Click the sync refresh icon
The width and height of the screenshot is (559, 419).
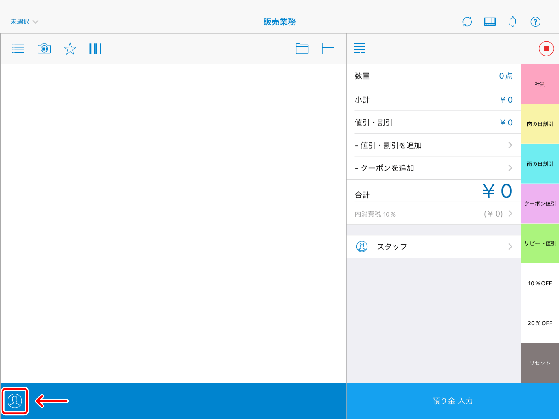coord(467,22)
